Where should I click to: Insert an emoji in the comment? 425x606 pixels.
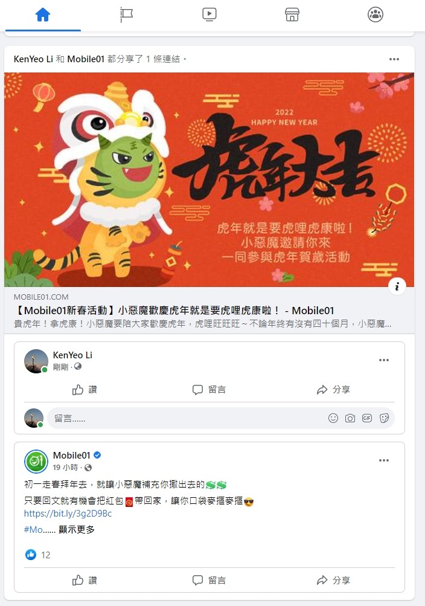(333, 418)
